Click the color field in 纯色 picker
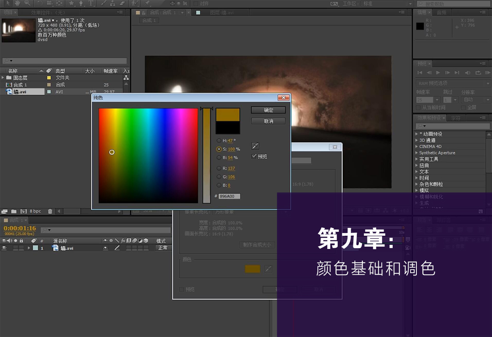Screen dimensions: 492x337 [x=148, y=155]
